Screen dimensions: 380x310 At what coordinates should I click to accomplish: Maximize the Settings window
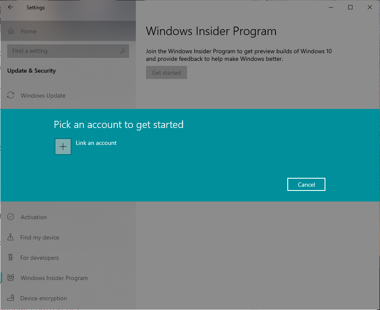point(350,7)
